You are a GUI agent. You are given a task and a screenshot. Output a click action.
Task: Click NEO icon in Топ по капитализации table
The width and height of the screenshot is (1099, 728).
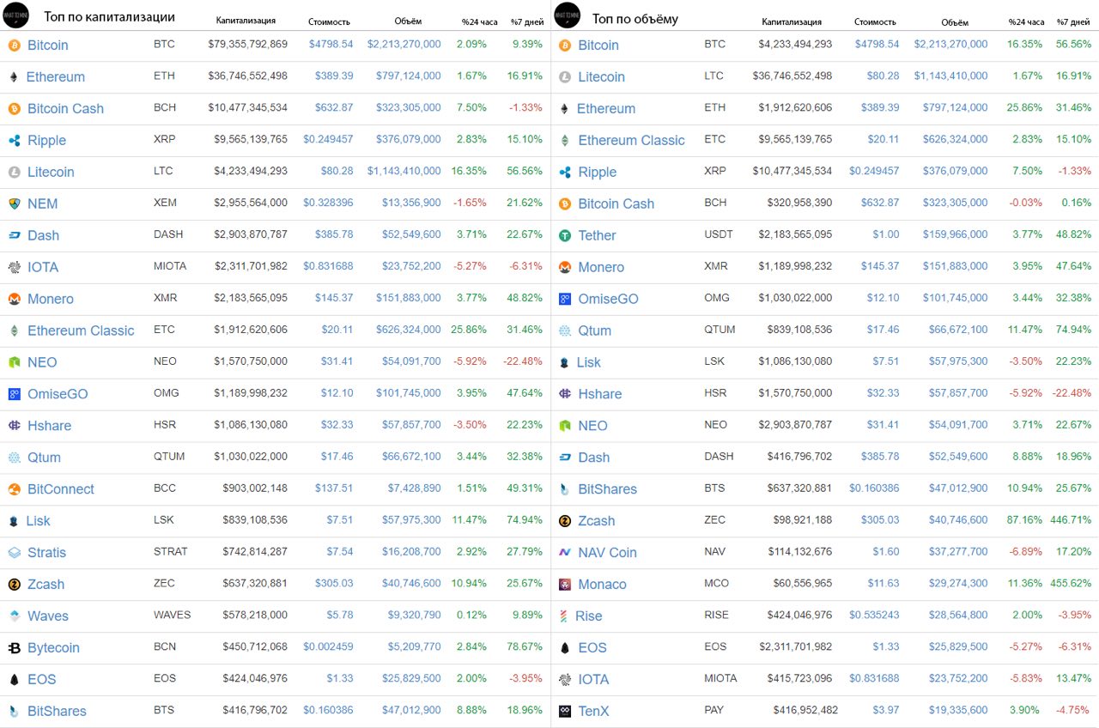14,362
